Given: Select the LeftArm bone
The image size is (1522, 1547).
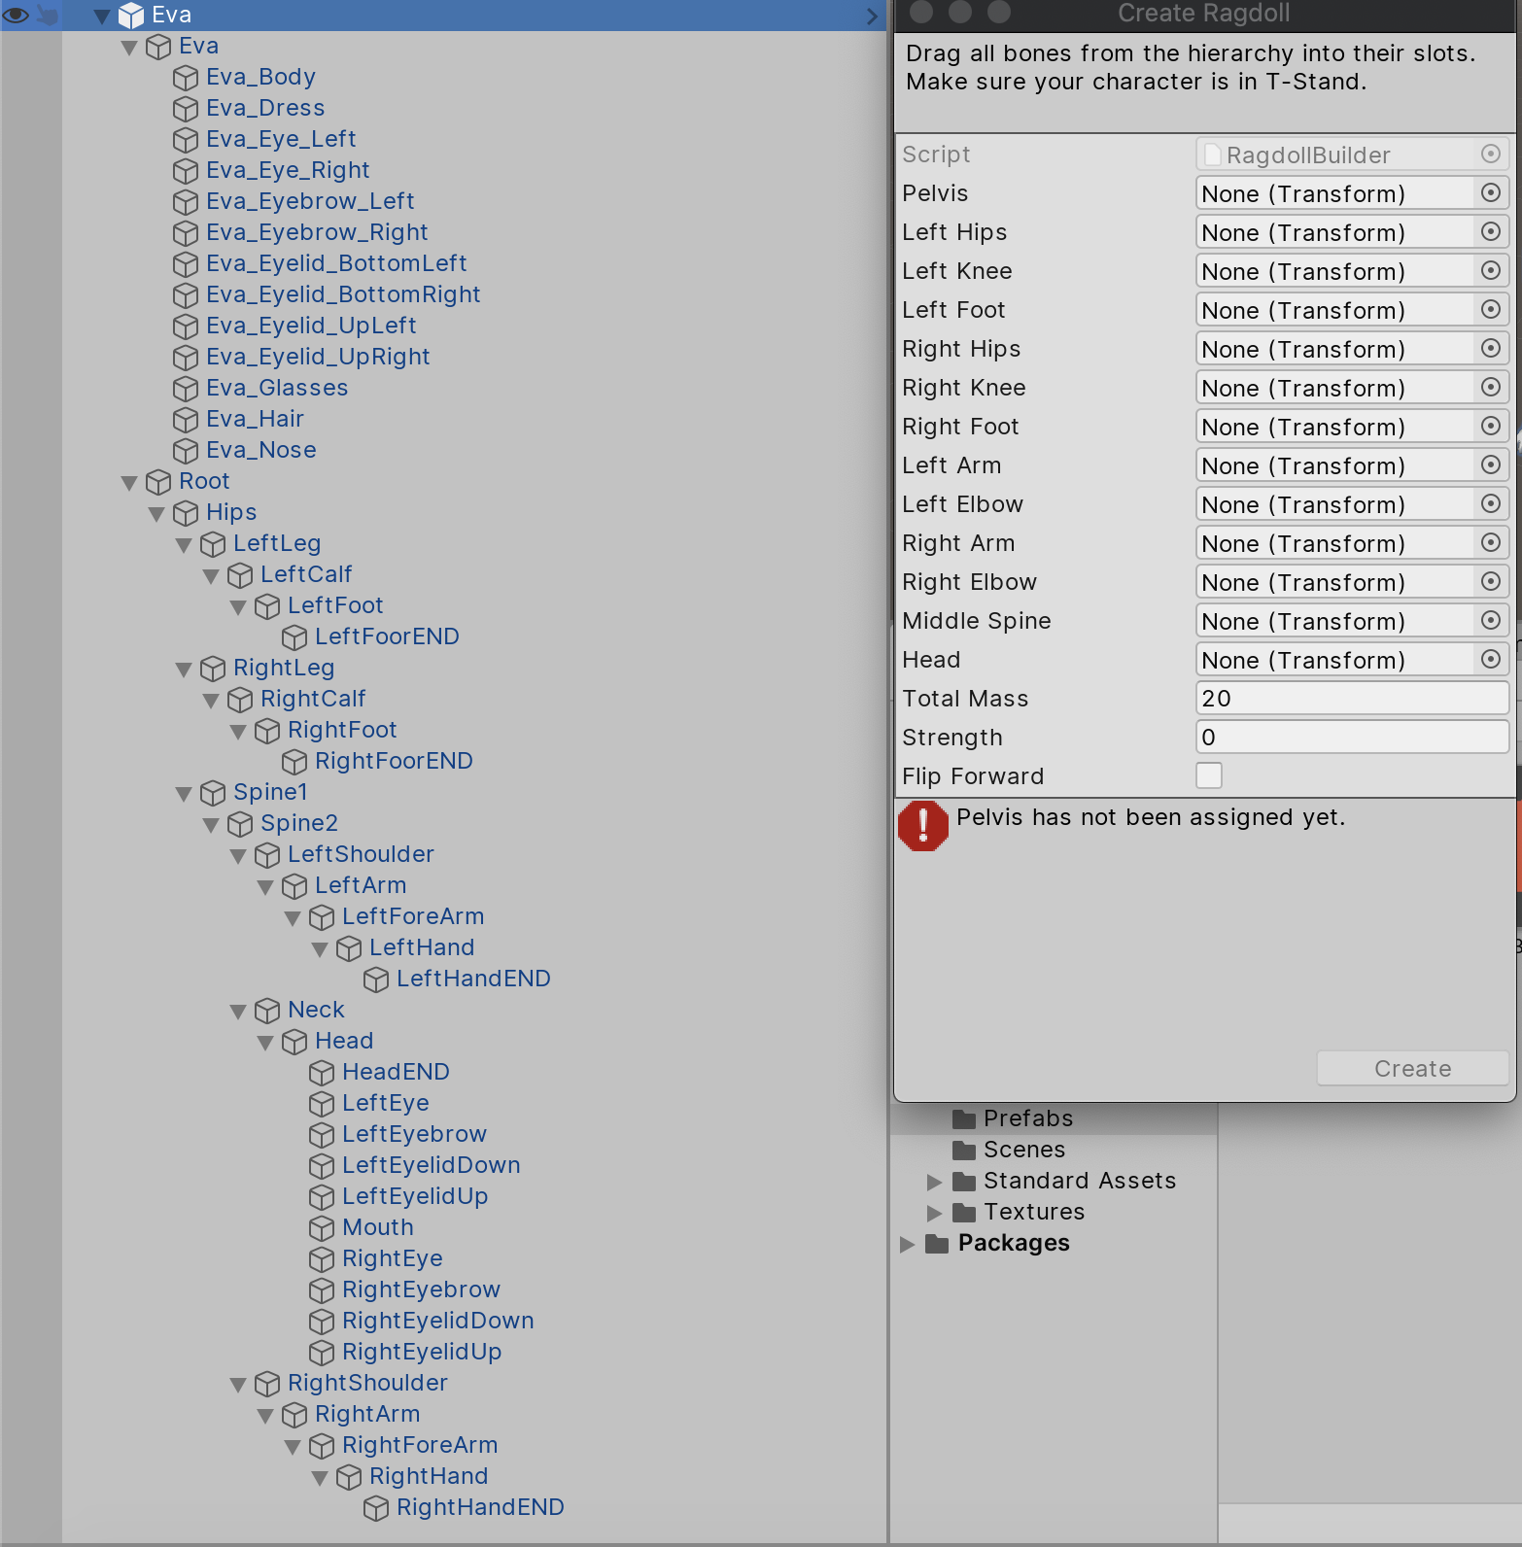Looking at the screenshot, I should tap(361, 885).
